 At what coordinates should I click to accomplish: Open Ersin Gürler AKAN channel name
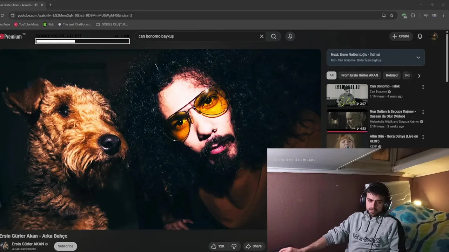pos(28,244)
